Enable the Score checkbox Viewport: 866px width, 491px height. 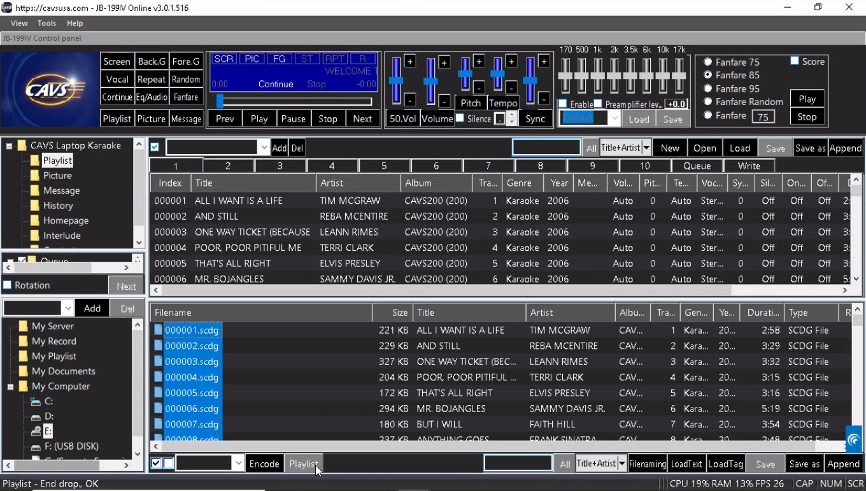(795, 61)
